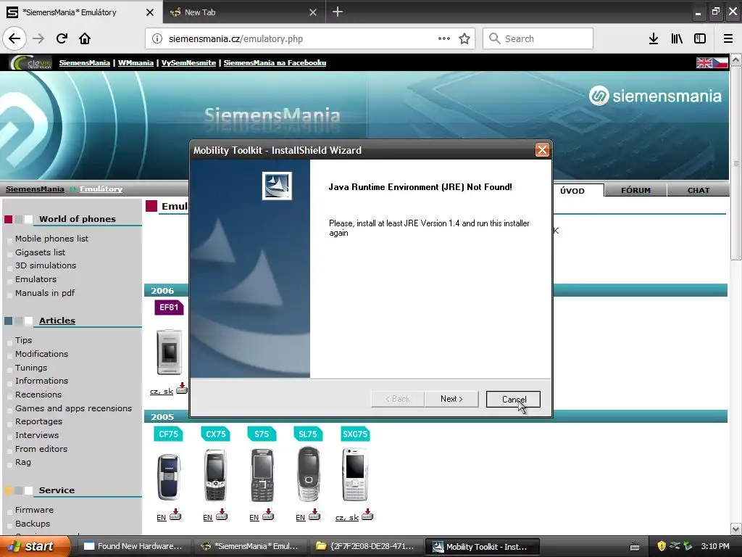Image resolution: width=742 pixels, height=557 pixels.
Task: Open Found New Hardware taskbar item
Action: [133, 546]
